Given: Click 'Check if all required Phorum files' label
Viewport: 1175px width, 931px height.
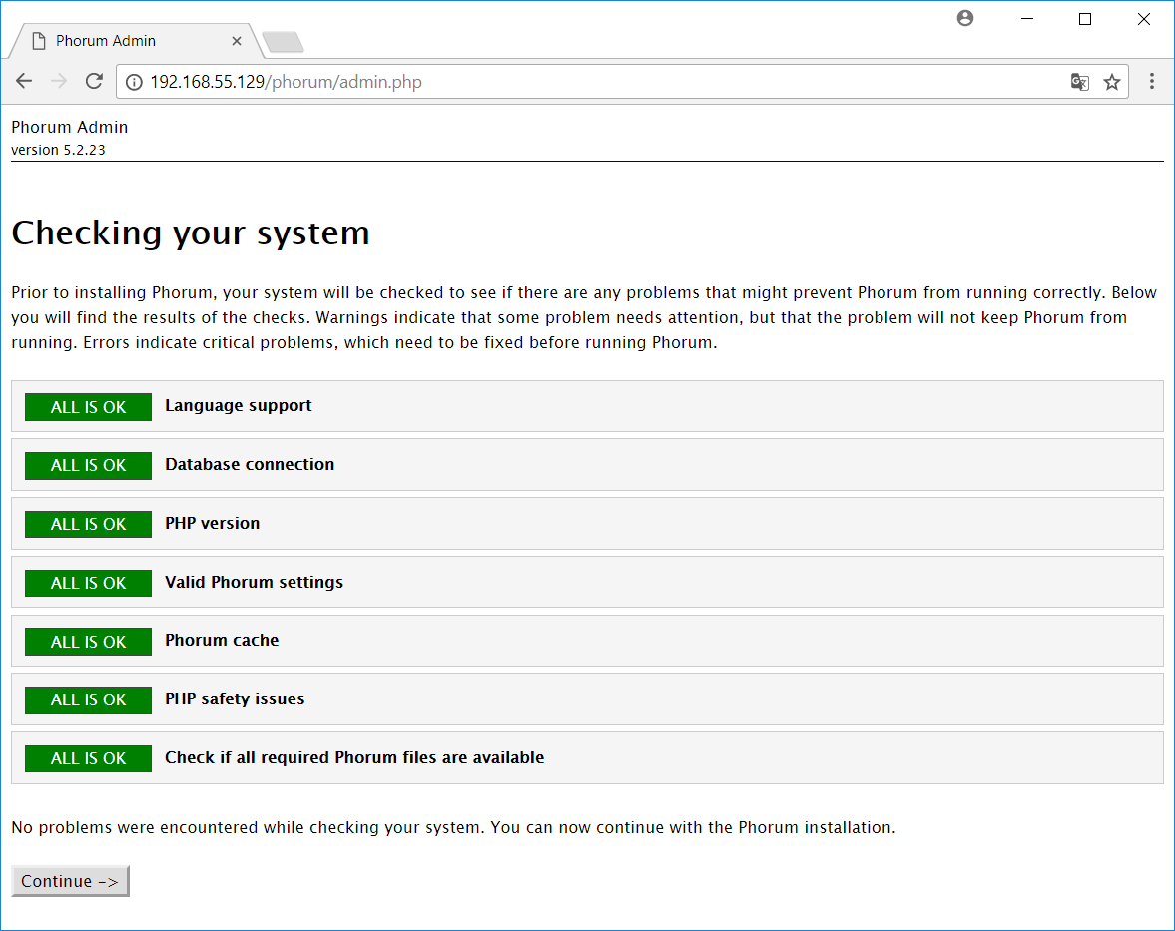Looking at the screenshot, I should coord(354,757).
